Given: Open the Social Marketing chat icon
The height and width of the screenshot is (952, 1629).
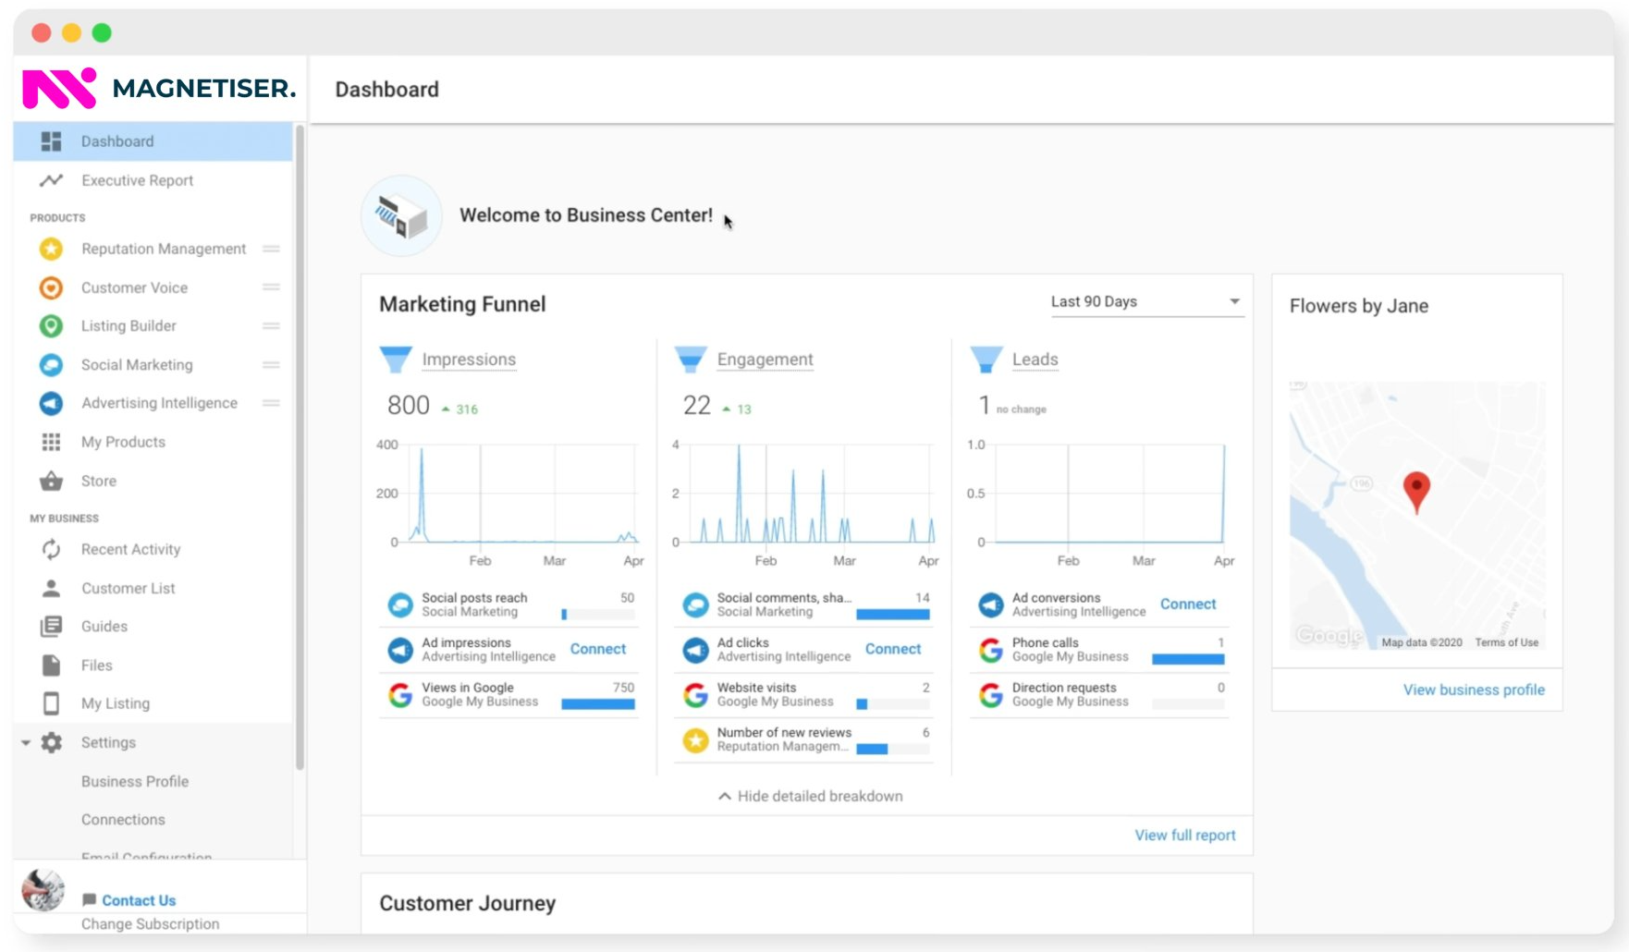Looking at the screenshot, I should pos(51,364).
